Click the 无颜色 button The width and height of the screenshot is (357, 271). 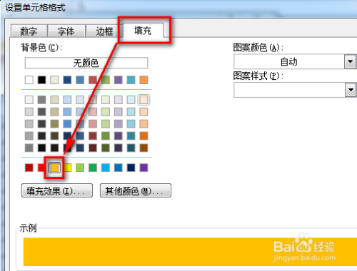coord(86,63)
